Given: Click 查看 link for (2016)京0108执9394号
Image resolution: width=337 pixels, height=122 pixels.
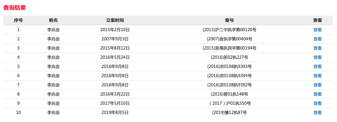Looking at the screenshot, I should tap(317, 76).
